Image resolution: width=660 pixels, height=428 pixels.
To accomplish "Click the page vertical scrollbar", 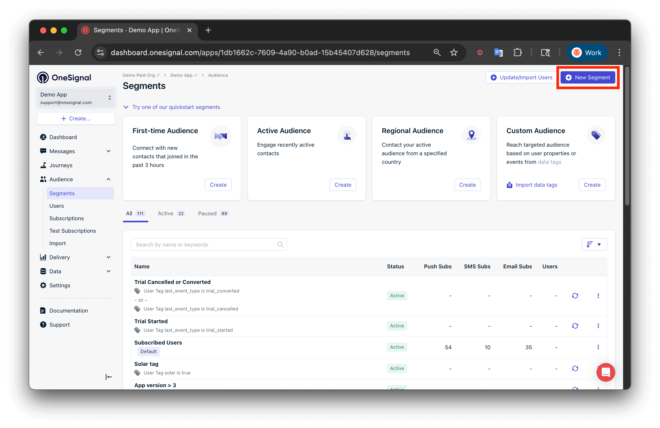I will coord(627,136).
